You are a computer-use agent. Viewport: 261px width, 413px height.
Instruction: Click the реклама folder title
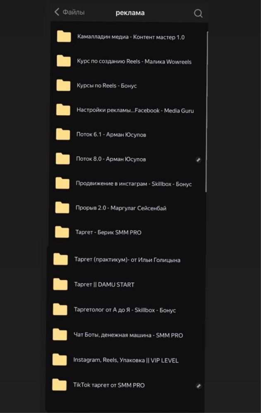(x=130, y=13)
